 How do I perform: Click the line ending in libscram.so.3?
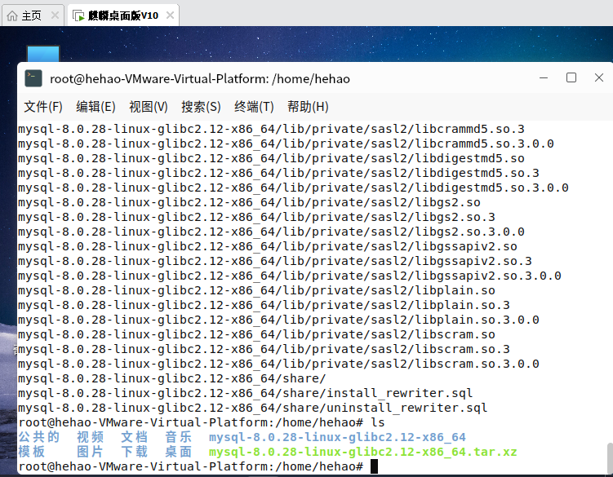click(x=264, y=349)
